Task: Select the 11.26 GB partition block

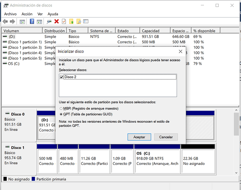Action: pos(94,161)
